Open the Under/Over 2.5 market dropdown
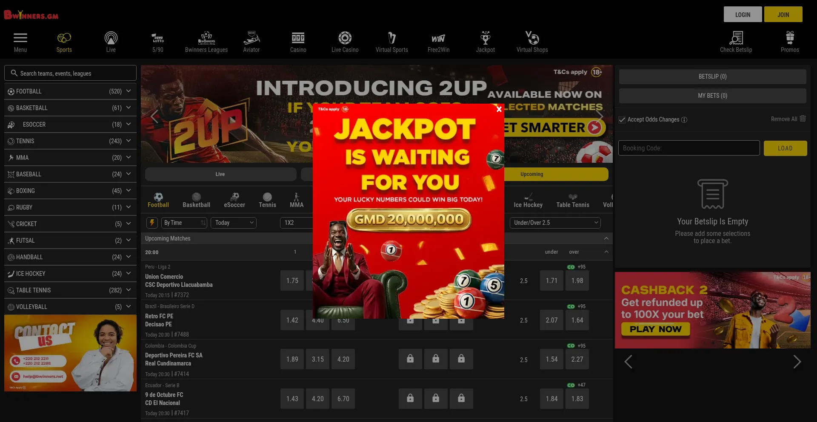 click(555, 223)
